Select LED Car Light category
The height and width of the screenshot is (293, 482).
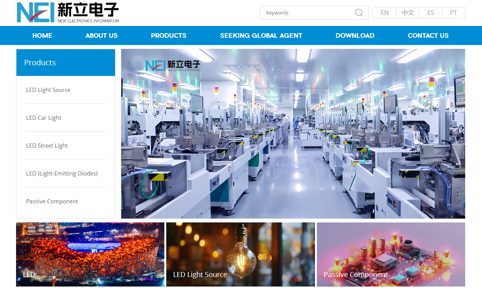[x=43, y=118]
